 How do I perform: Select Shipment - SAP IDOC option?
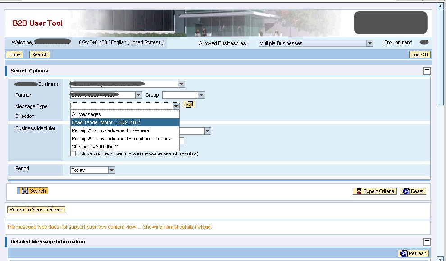pos(95,147)
